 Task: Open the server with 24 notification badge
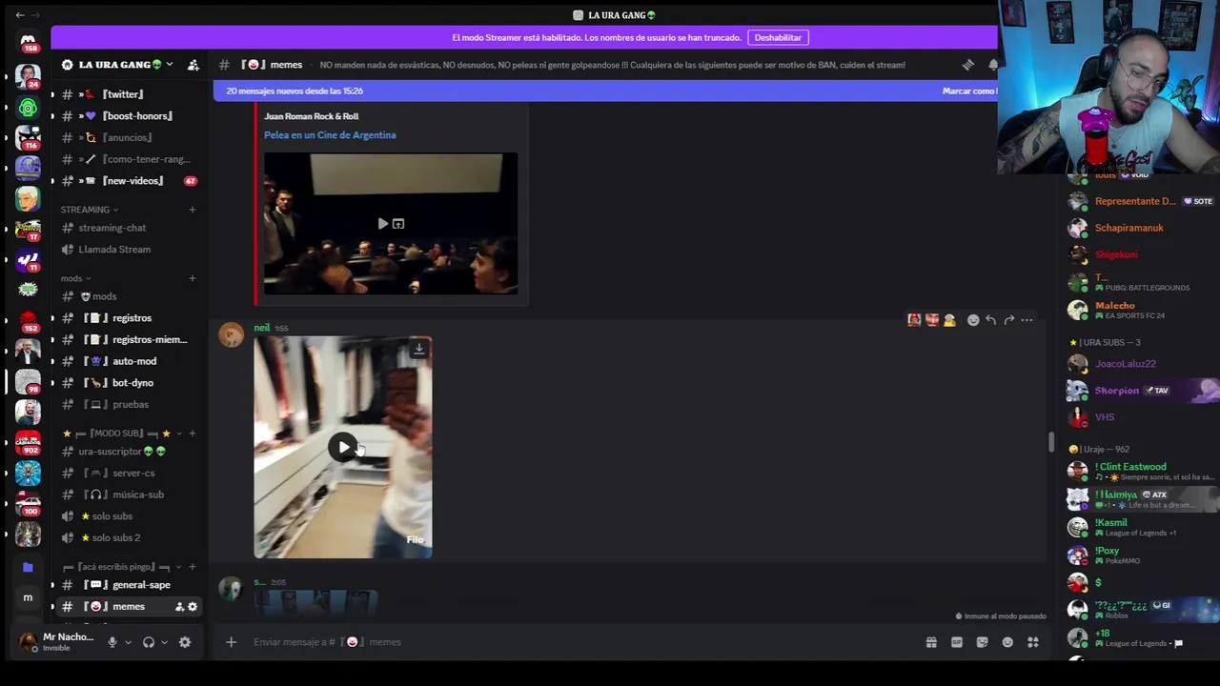(28, 76)
